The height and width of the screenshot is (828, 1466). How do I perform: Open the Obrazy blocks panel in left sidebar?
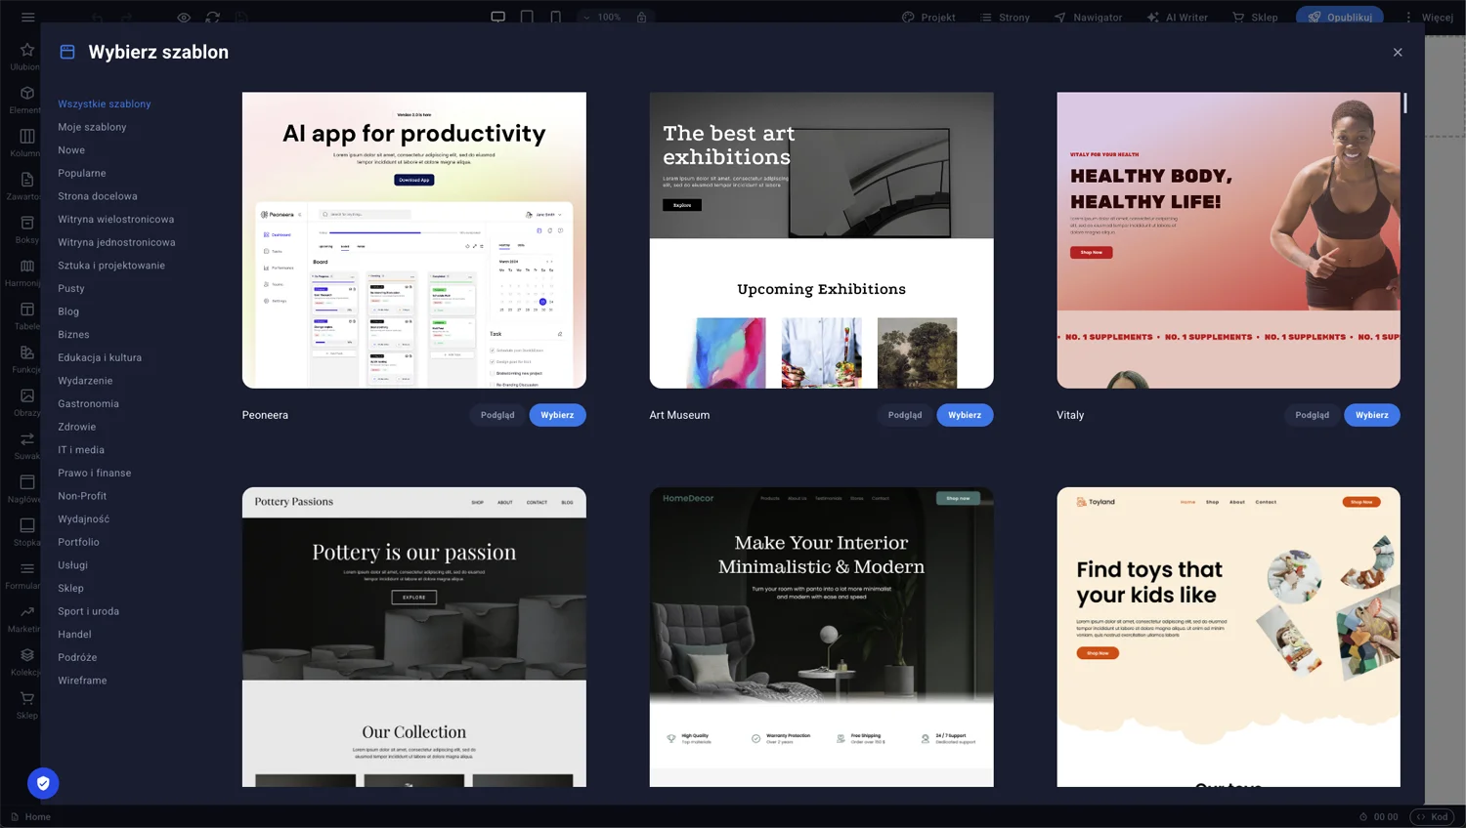(x=26, y=395)
